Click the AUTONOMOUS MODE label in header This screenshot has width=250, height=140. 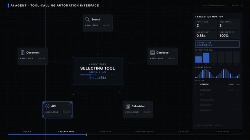pos(214,5)
